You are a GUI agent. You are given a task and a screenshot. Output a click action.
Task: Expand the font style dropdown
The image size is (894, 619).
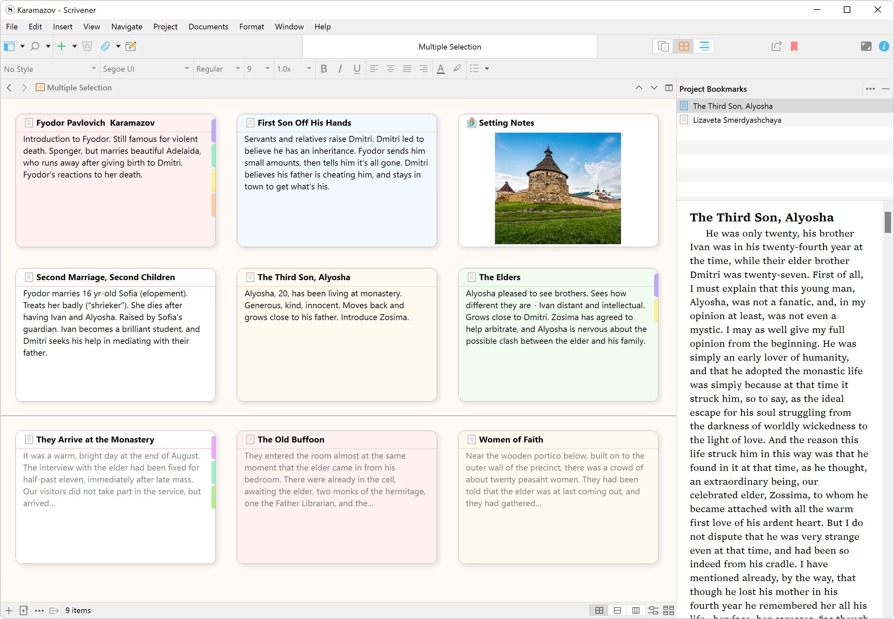click(x=237, y=69)
